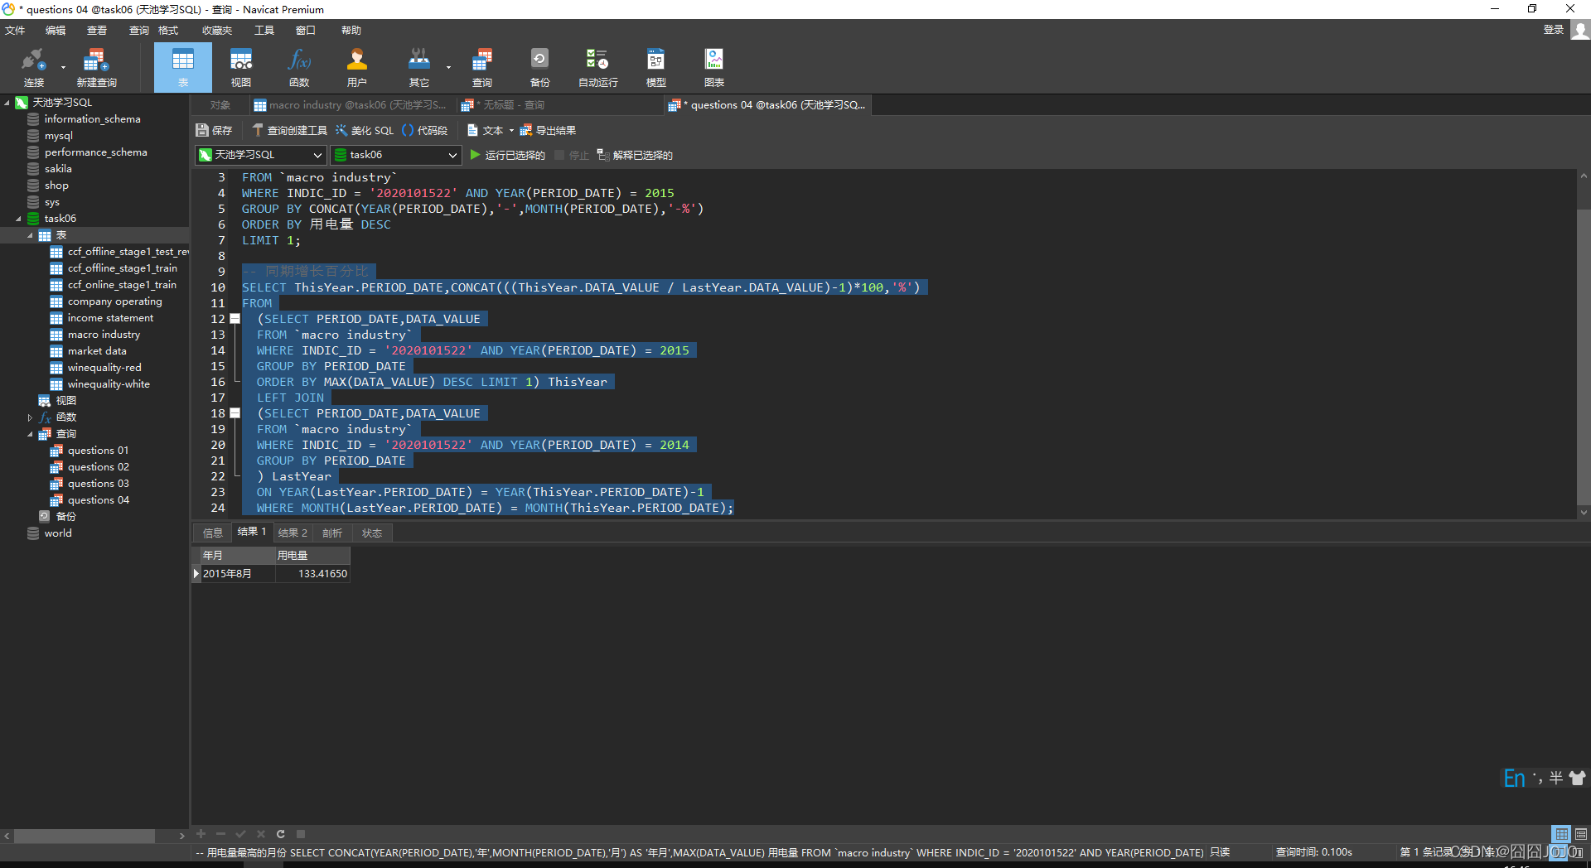
Task: Open the 用户 (User) toolbar icon
Action: 357,67
